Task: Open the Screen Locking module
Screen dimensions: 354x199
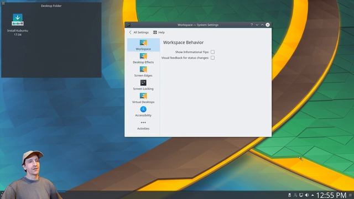Action: click(x=143, y=85)
